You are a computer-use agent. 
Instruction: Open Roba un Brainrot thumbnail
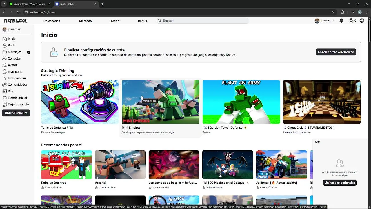(x=66, y=165)
